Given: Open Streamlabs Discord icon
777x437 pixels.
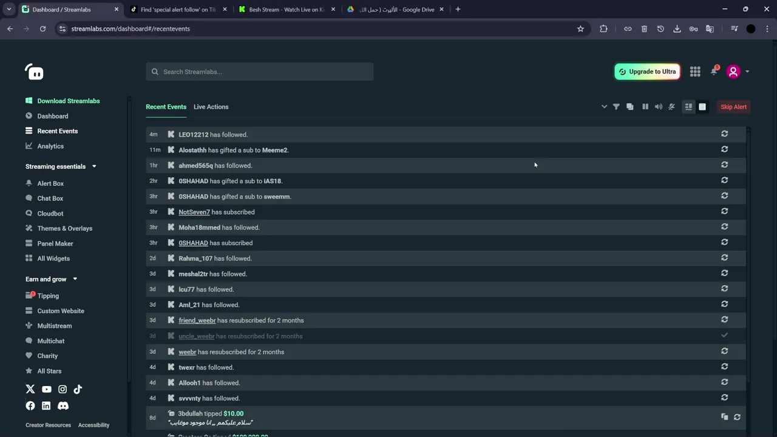Looking at the screenshot, I should coord(63,405).
